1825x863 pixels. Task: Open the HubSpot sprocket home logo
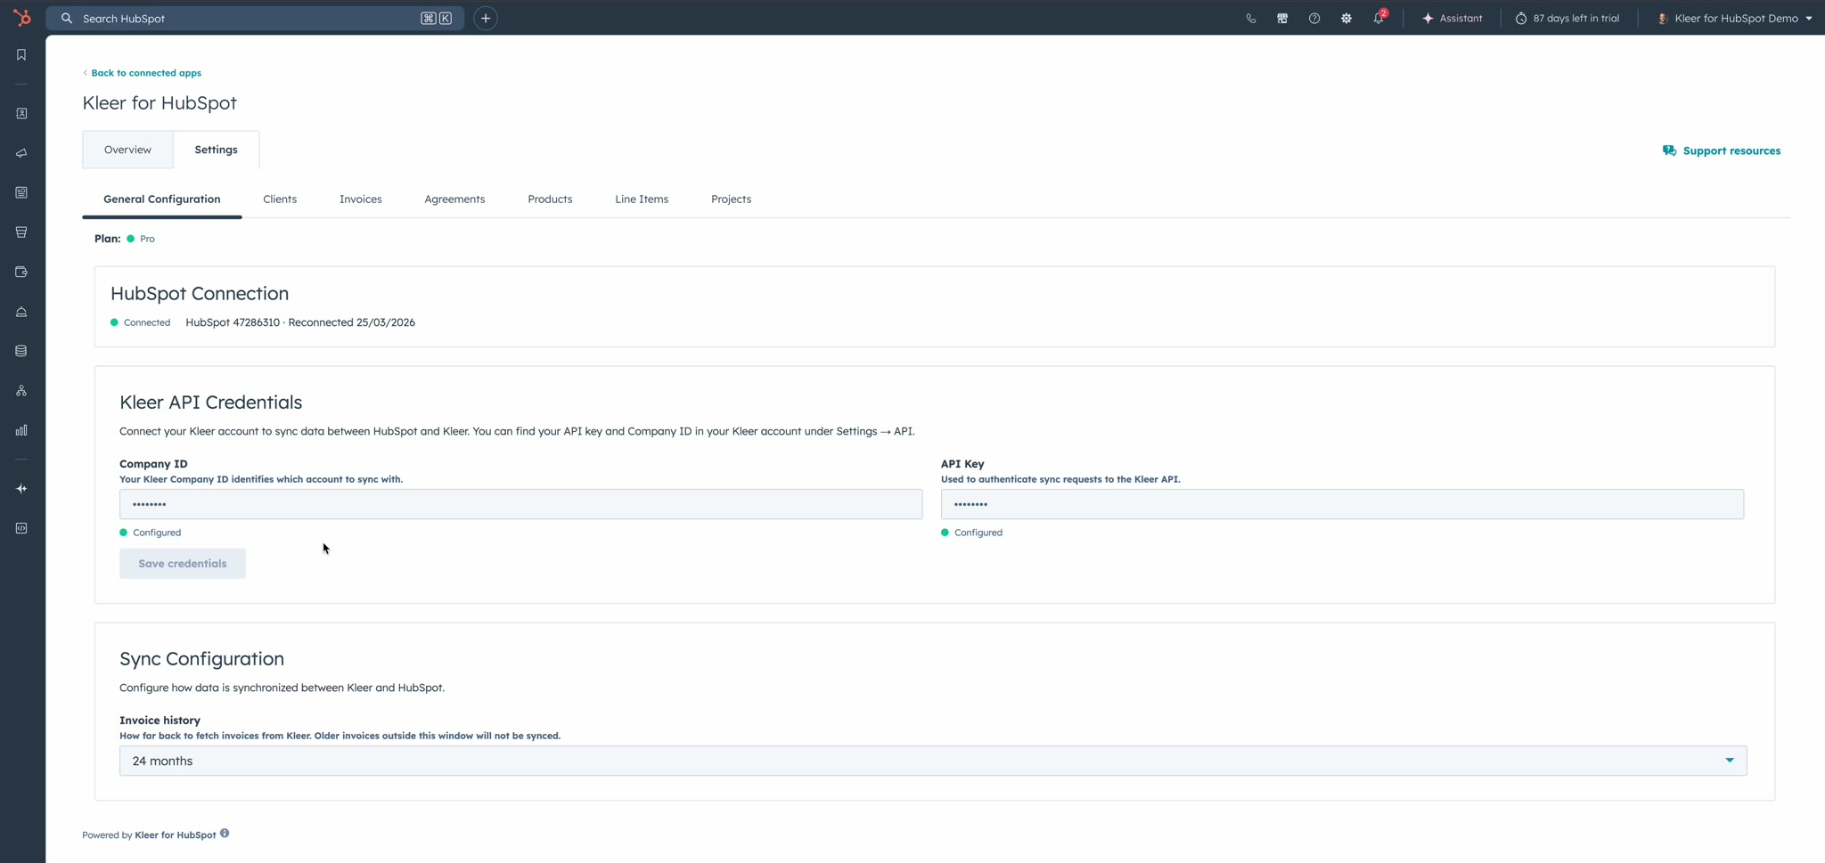22,18
